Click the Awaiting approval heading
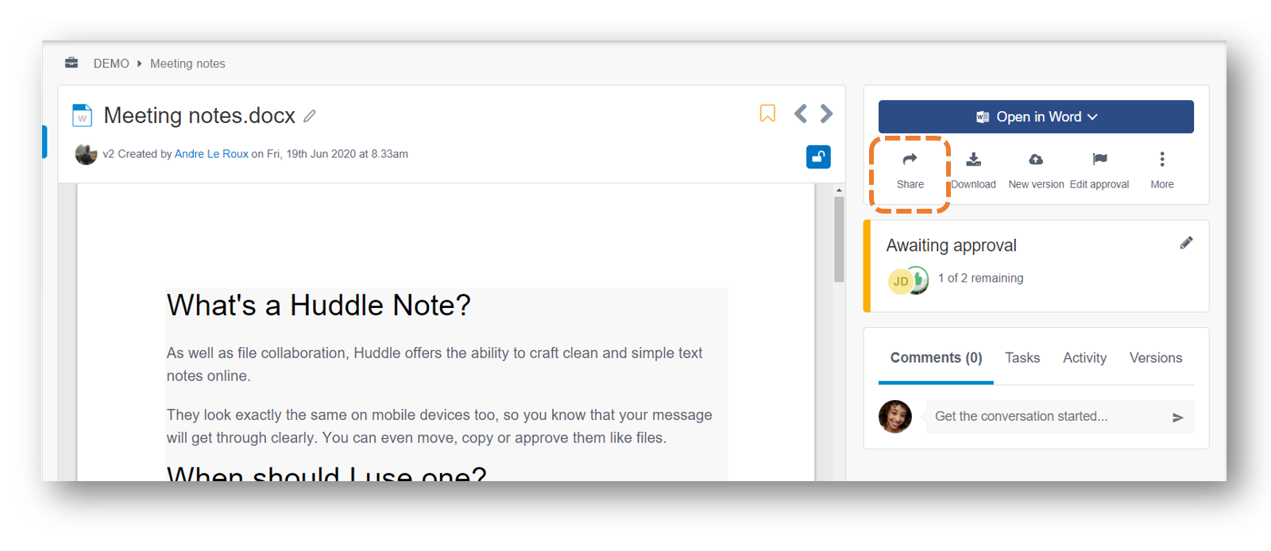Image resolution: width=1271 pixels, height=551 pixels. point(951,245)
